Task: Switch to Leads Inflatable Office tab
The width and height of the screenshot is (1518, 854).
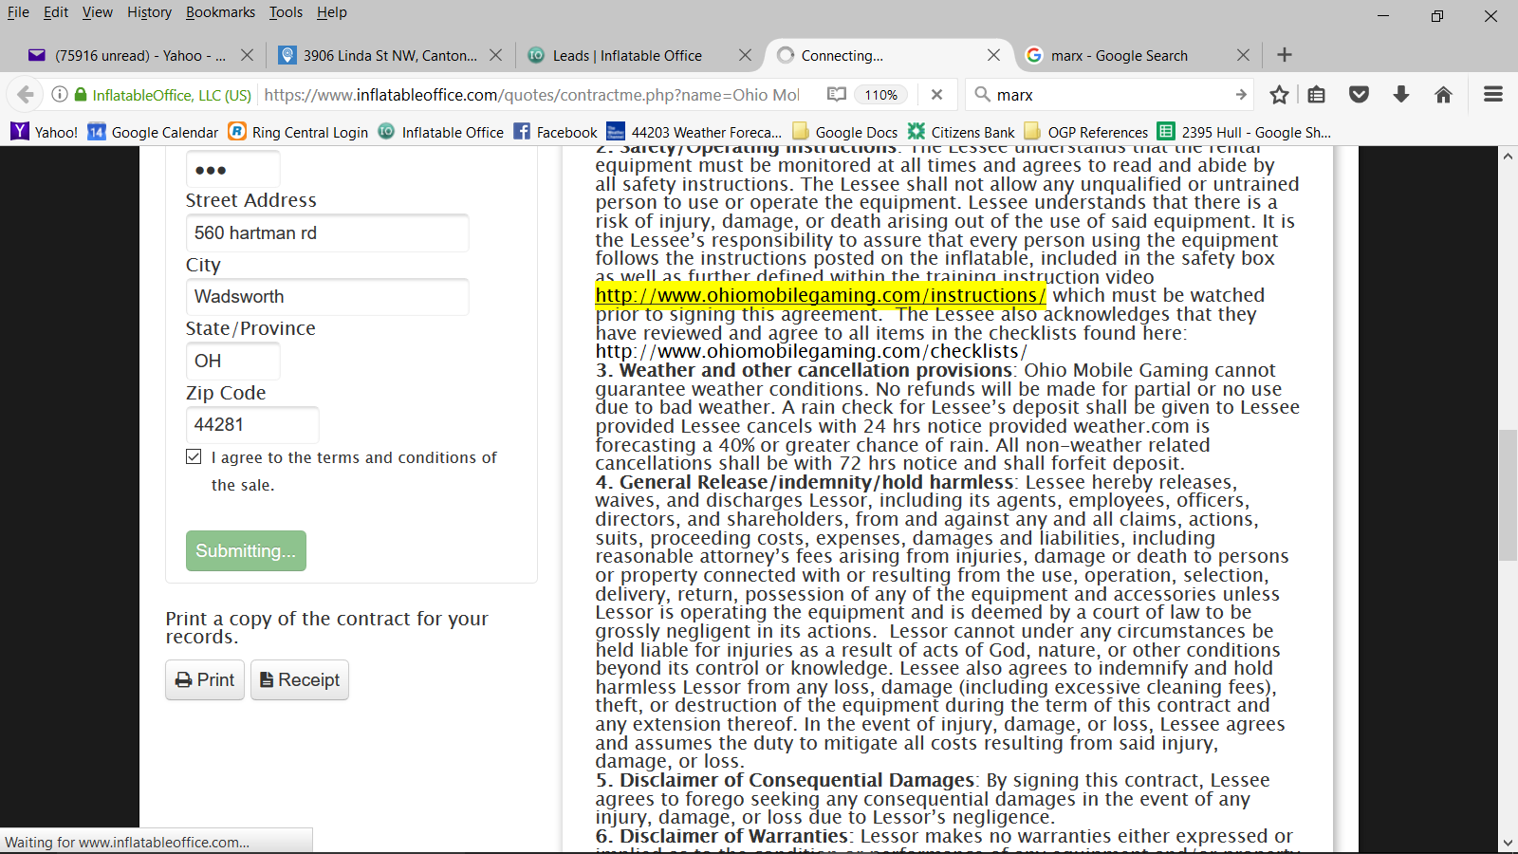Action: click(627, 56)
